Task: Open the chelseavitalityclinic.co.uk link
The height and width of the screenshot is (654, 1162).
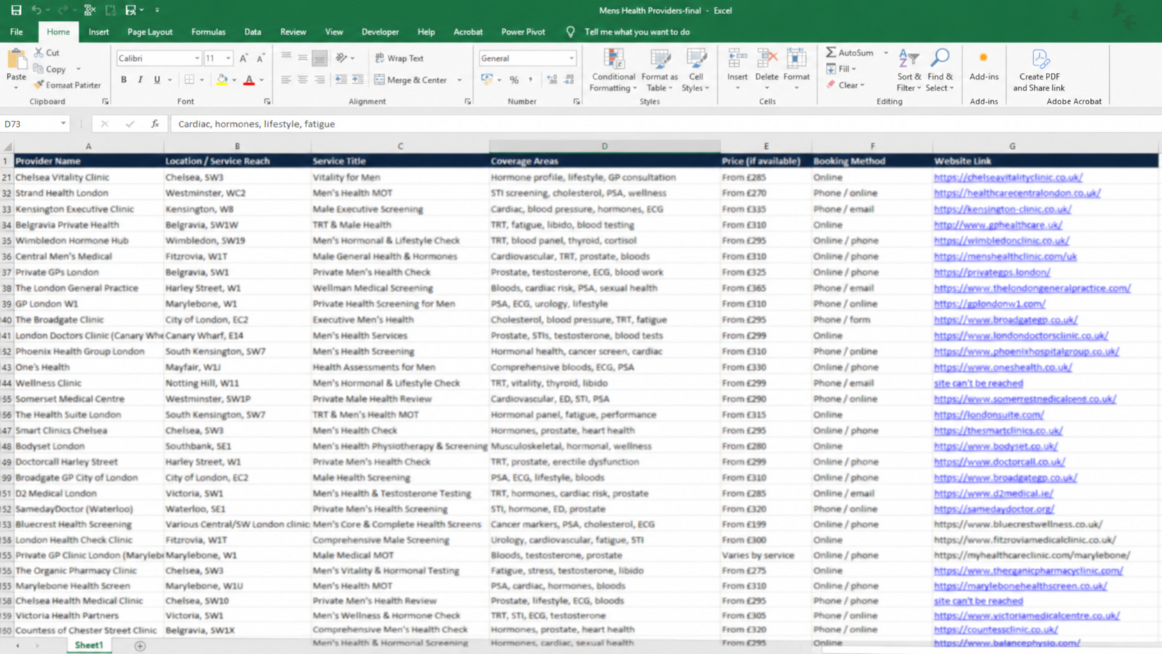Action: [x=1008, y=177]
